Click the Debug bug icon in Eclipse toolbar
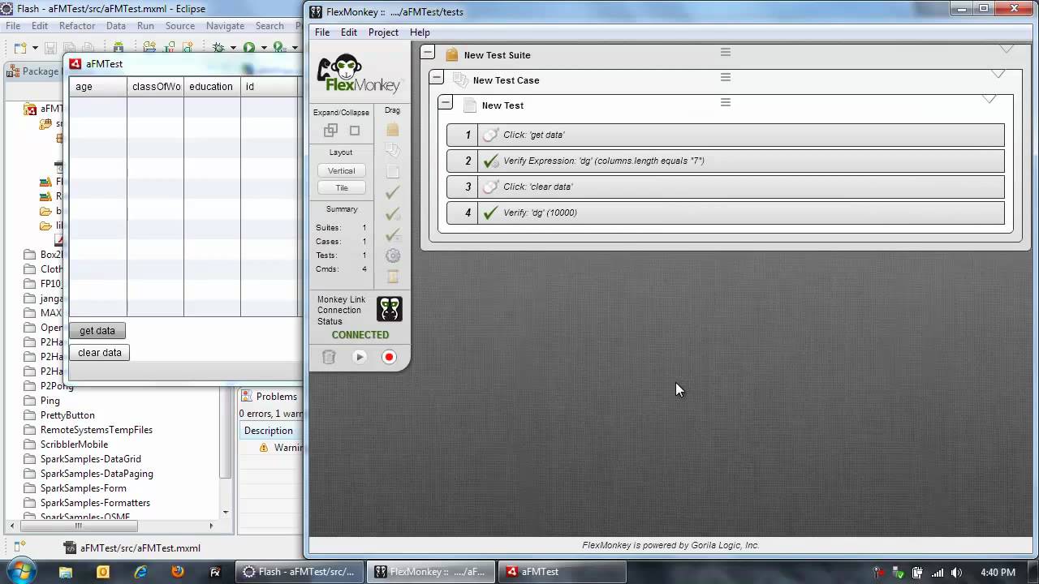The image size is (1039, 584). [x=218, y=48]
